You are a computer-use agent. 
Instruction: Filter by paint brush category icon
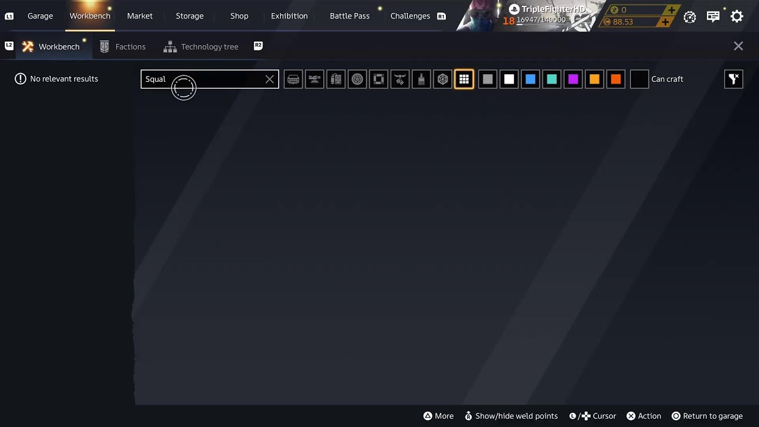click(x=421, y=79)
